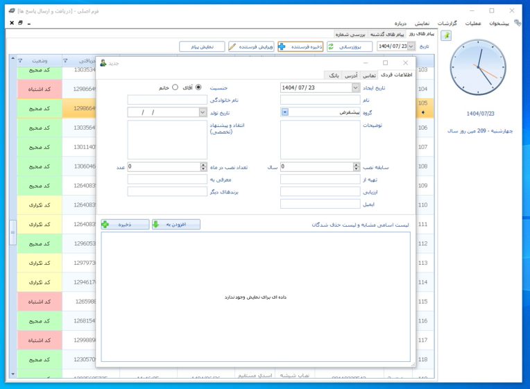Open the تاریخ تولد date picker dropdown
The height and width of the screenshot is (389, 530).
pyautogui.click(x=203, y=112)
